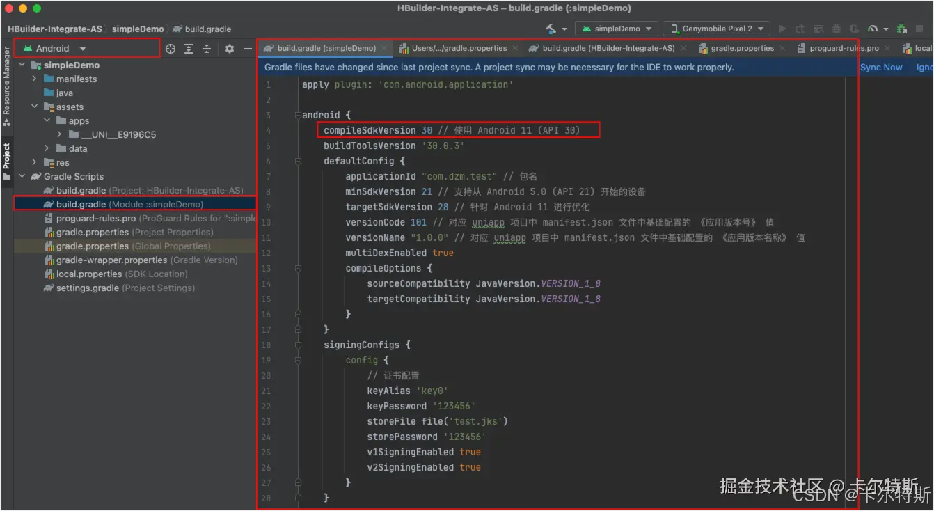Click the Expand All icon in Project panel

click(x=189, y=49)
